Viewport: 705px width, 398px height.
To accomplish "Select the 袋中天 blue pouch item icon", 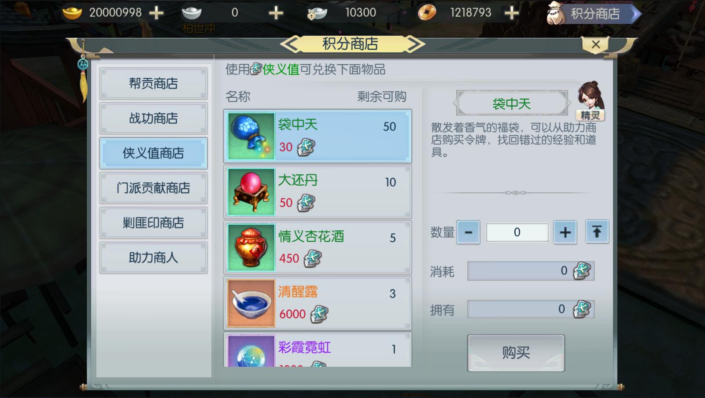I will (251, 136).
